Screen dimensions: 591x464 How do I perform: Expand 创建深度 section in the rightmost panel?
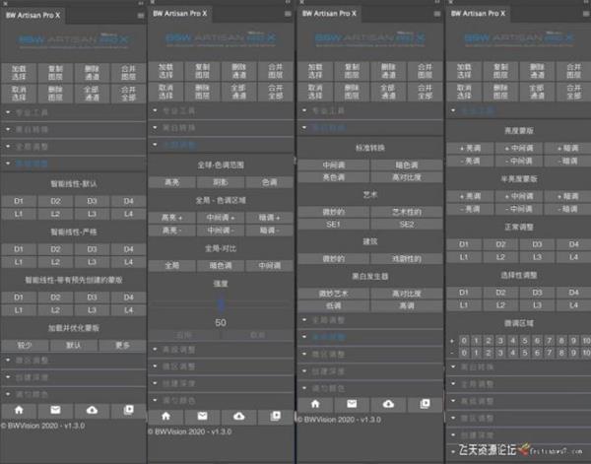[478, 433]
